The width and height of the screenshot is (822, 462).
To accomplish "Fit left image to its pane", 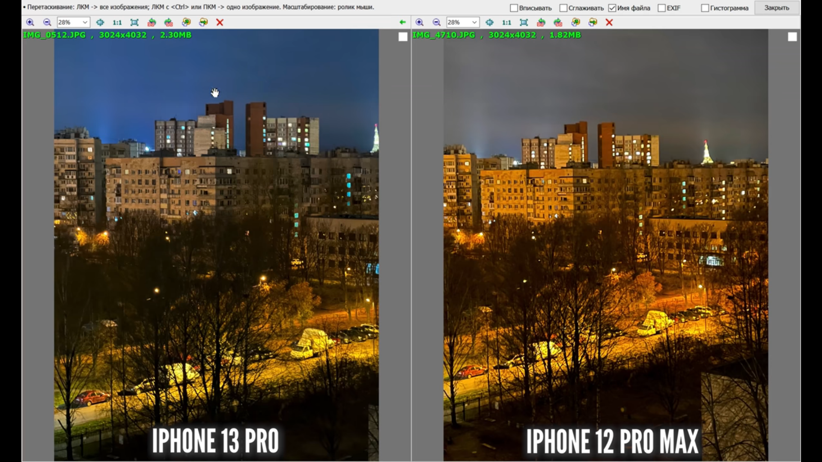I will click(x=134, y=22).
